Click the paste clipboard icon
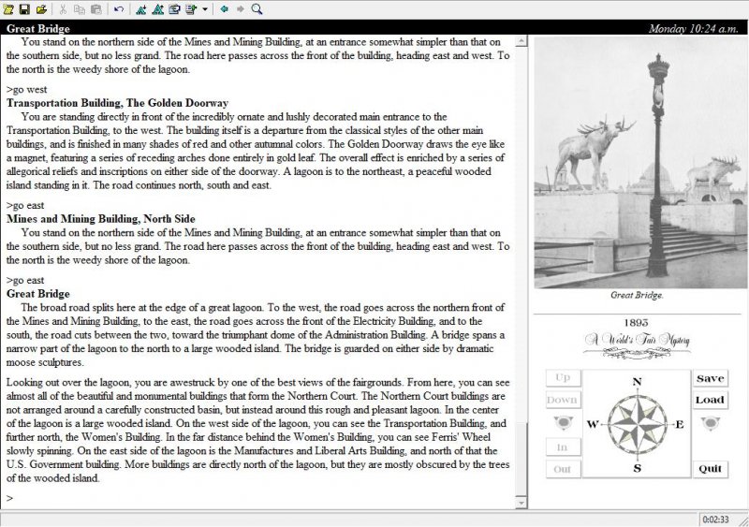Viewport: 749px width, 527px height. click(x=96, y=9)
